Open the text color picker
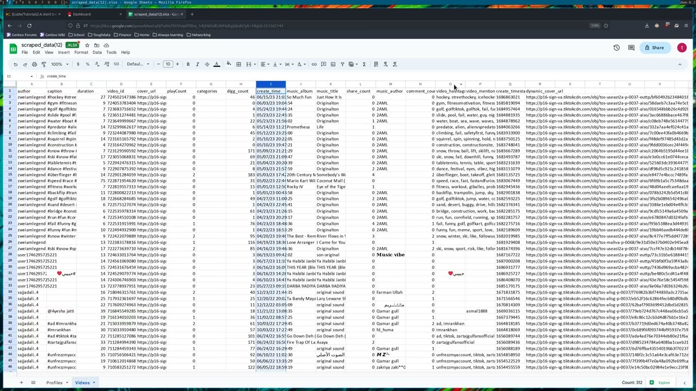The image size is (696, 391). (216, 64)
